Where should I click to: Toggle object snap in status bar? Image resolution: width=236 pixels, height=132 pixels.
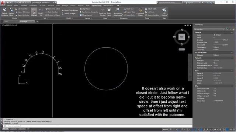(196, 129)
